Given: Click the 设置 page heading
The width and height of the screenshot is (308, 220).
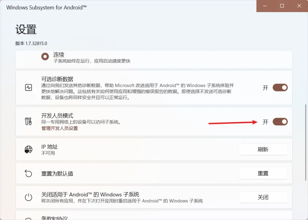Looking at the screenshot, I should click(26, 29).
